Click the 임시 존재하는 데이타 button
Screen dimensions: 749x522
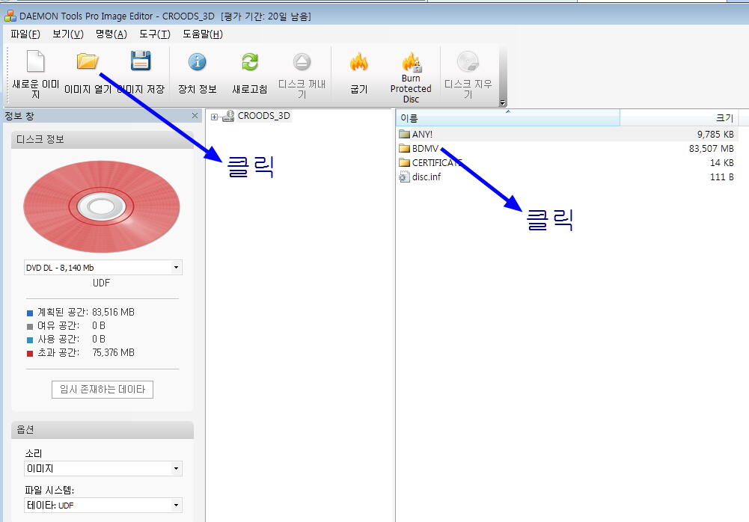pyautogui.click(x=103, y=390)
